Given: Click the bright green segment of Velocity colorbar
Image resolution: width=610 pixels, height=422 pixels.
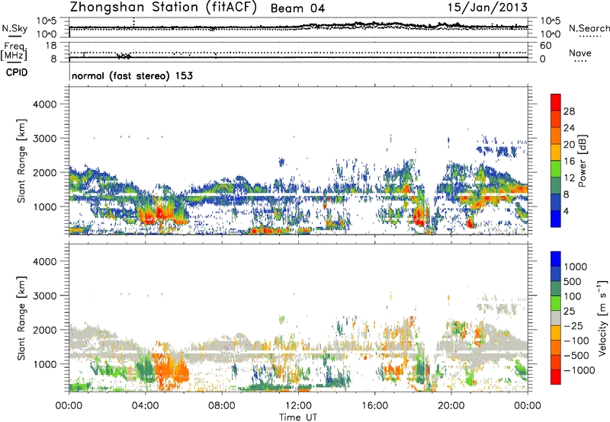Looking at the screenshot, I should (556, 303).
